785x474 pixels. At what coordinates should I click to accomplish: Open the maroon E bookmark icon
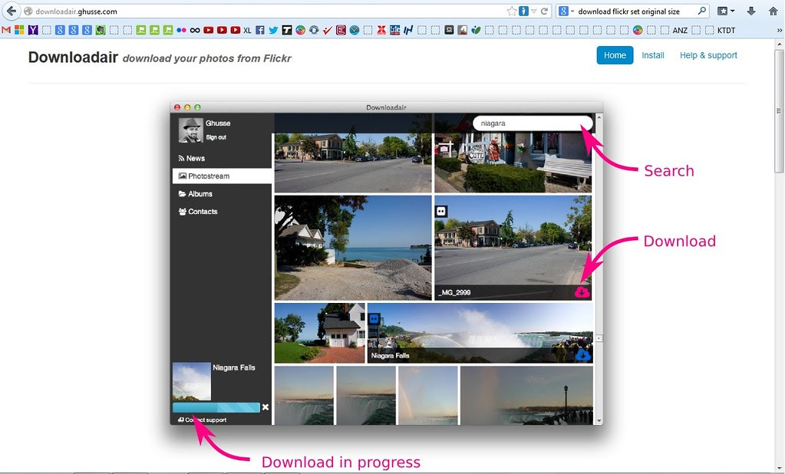pos(341,30)
